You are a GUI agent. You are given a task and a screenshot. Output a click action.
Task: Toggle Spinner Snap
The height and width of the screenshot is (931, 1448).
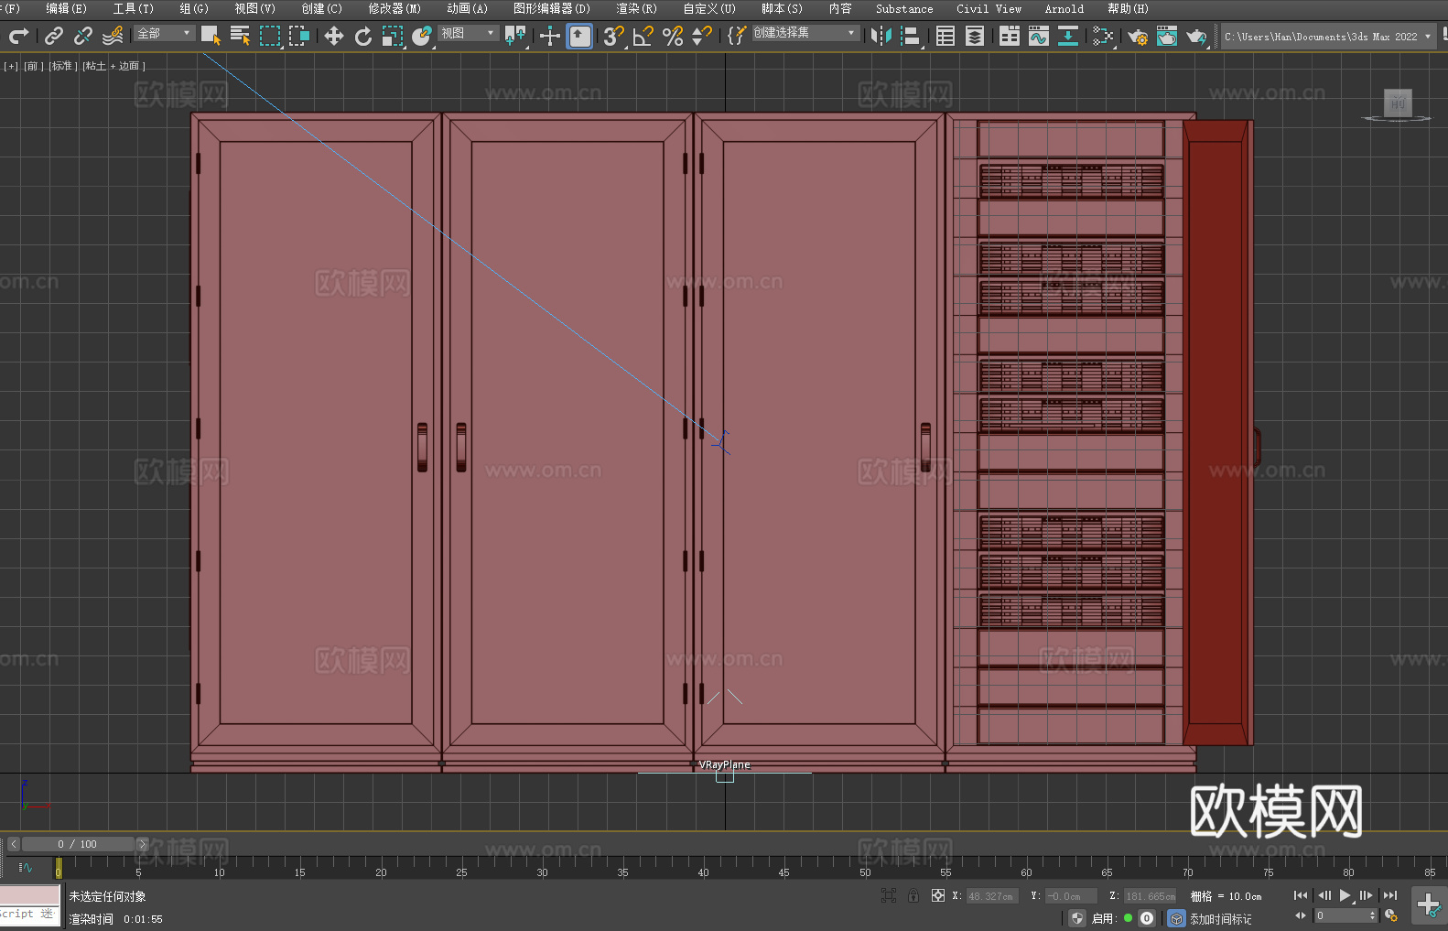tap(702, 36)
